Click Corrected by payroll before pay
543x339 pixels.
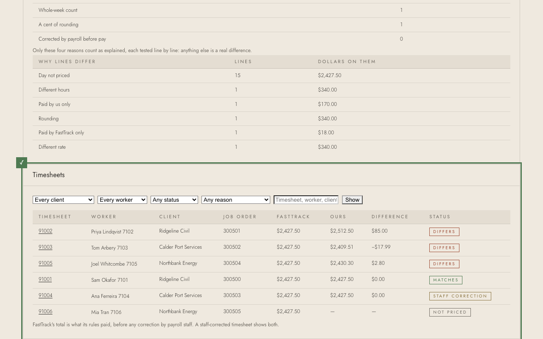click(x=72, y=39)
